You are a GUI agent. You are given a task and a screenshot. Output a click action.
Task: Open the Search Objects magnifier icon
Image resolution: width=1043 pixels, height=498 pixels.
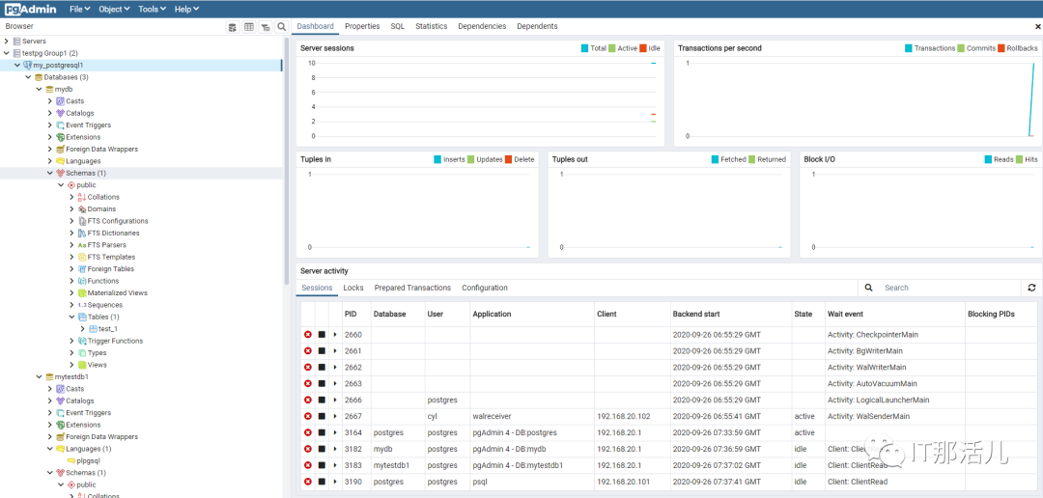[x=281, y=27]
